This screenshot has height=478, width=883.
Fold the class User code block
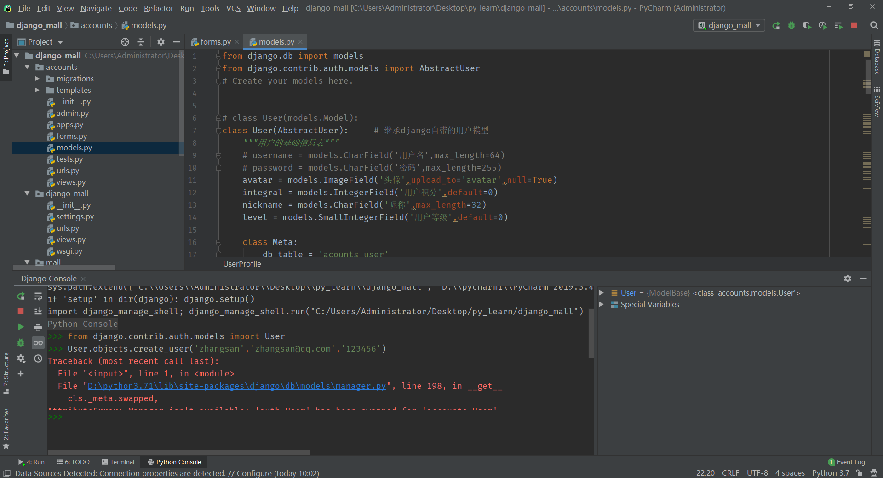(x=219, y=131)
